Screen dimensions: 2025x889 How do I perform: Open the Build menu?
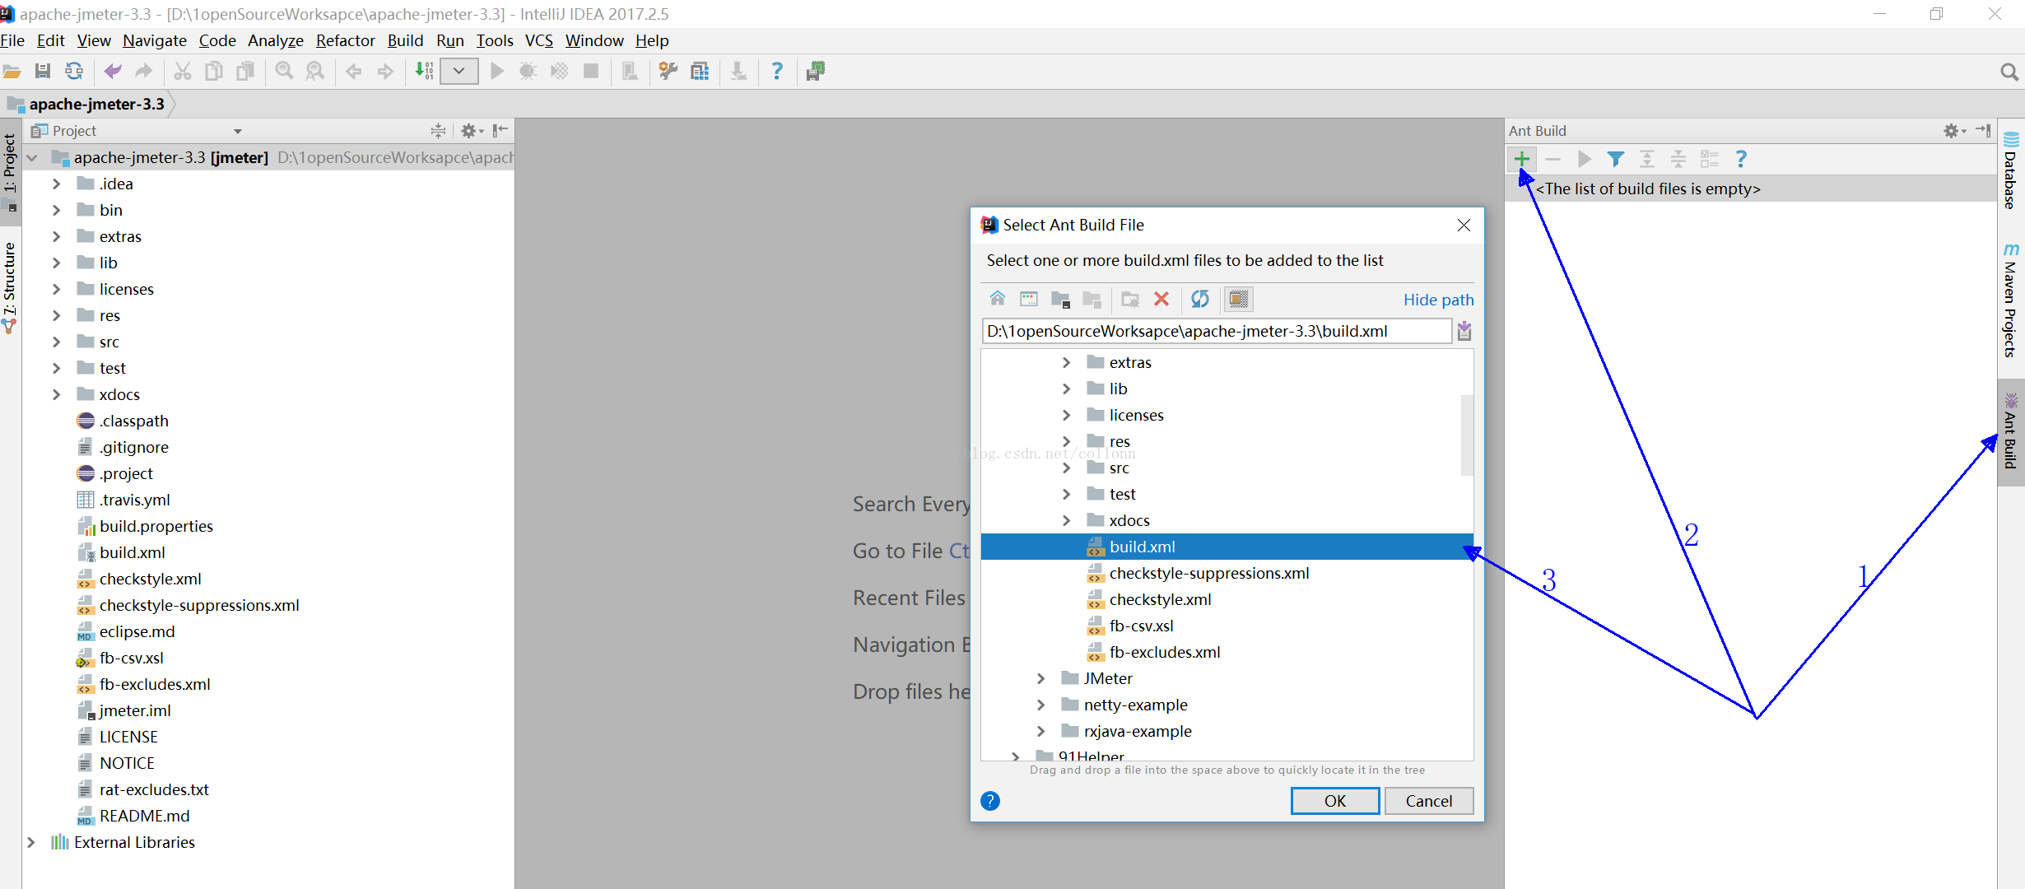click(405, 40)
